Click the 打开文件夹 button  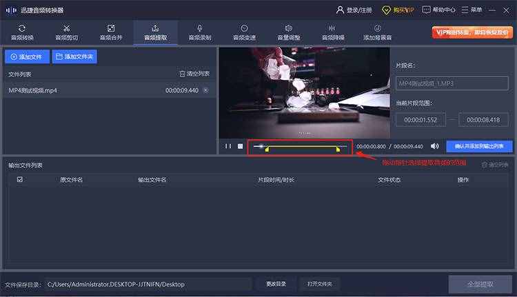(x=319, y=284)
